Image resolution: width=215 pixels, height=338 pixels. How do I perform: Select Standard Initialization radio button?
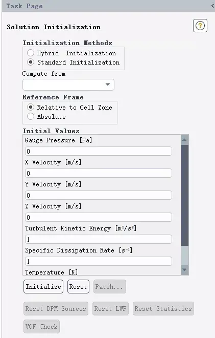click(x=31, y=62)
